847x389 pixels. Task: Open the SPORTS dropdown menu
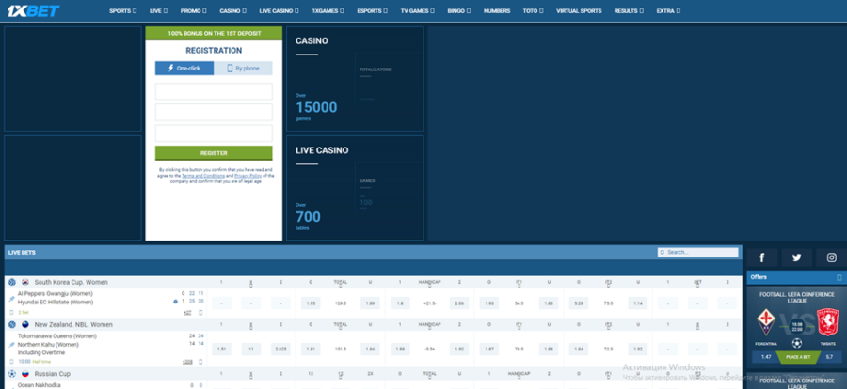[x=122, y=10]
